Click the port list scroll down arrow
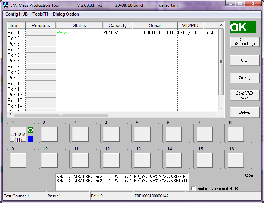 click(221, 108)
